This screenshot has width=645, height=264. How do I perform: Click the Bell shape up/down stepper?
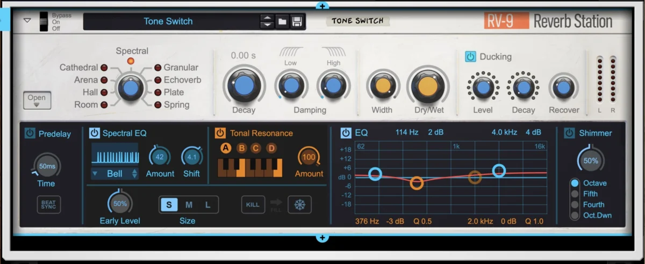pyautogui.click(x=134, y=174)
